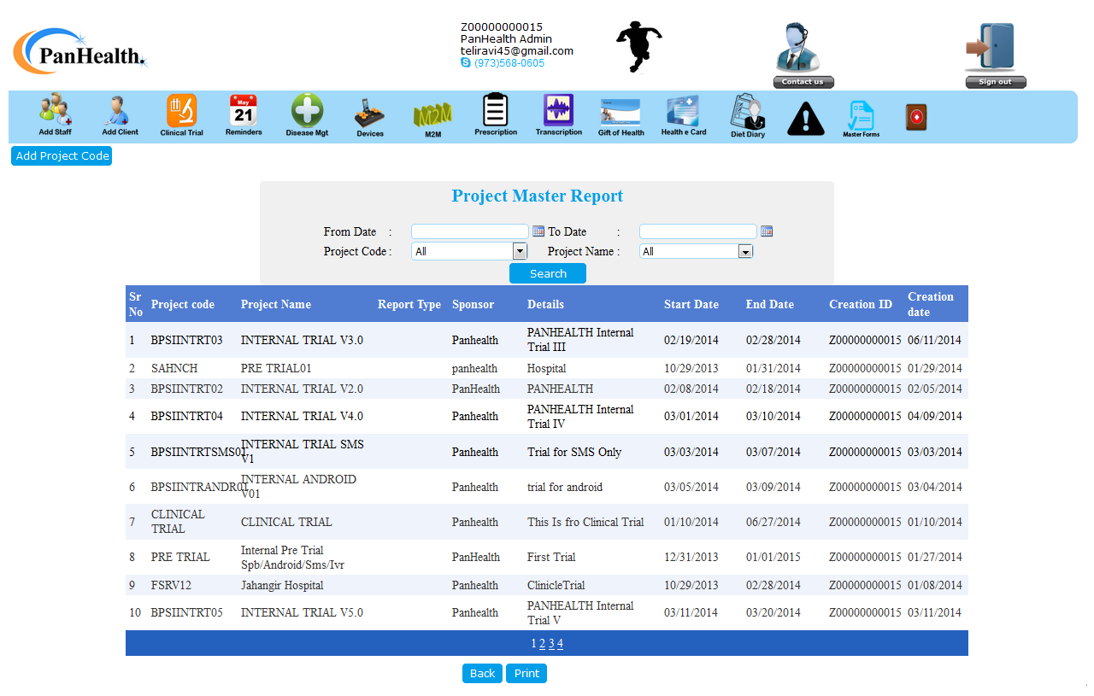Expand the Project Code dropdown
Screen dimensions: 1094x696
[x=520, y=251]
